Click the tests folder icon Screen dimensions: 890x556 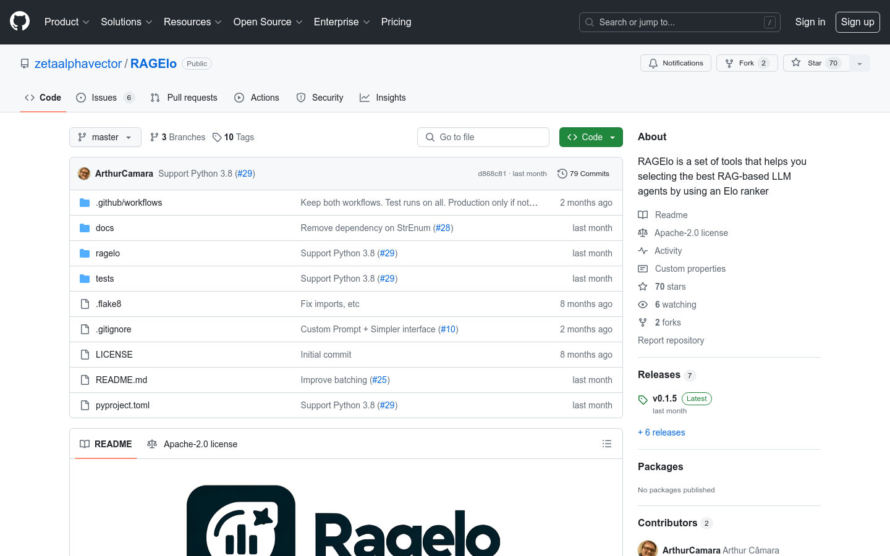pyautogui.click(x=85, y=279)
